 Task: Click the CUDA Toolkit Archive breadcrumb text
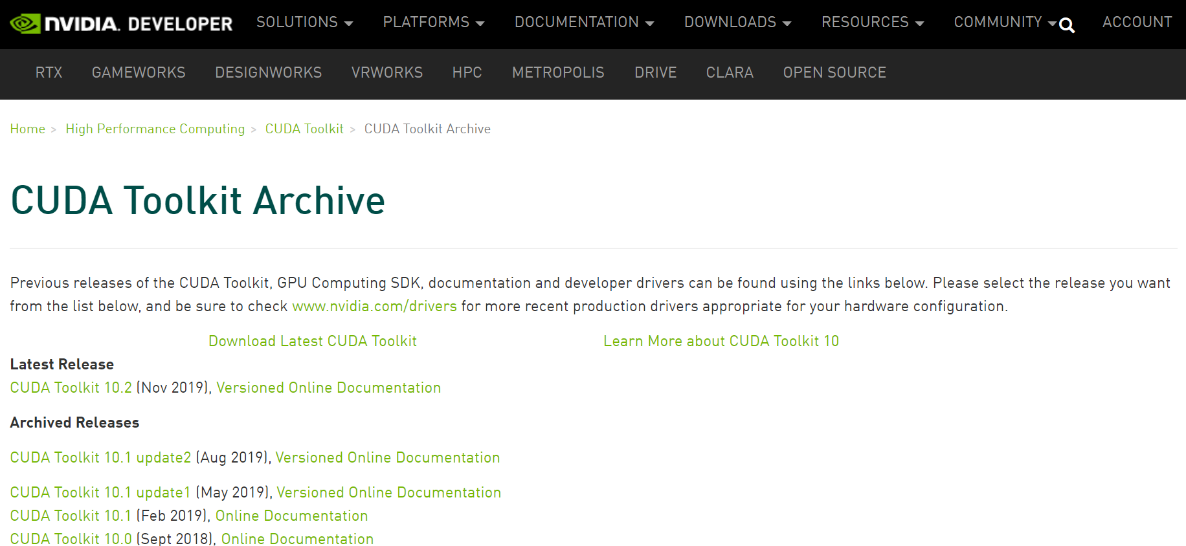point(427,129)
